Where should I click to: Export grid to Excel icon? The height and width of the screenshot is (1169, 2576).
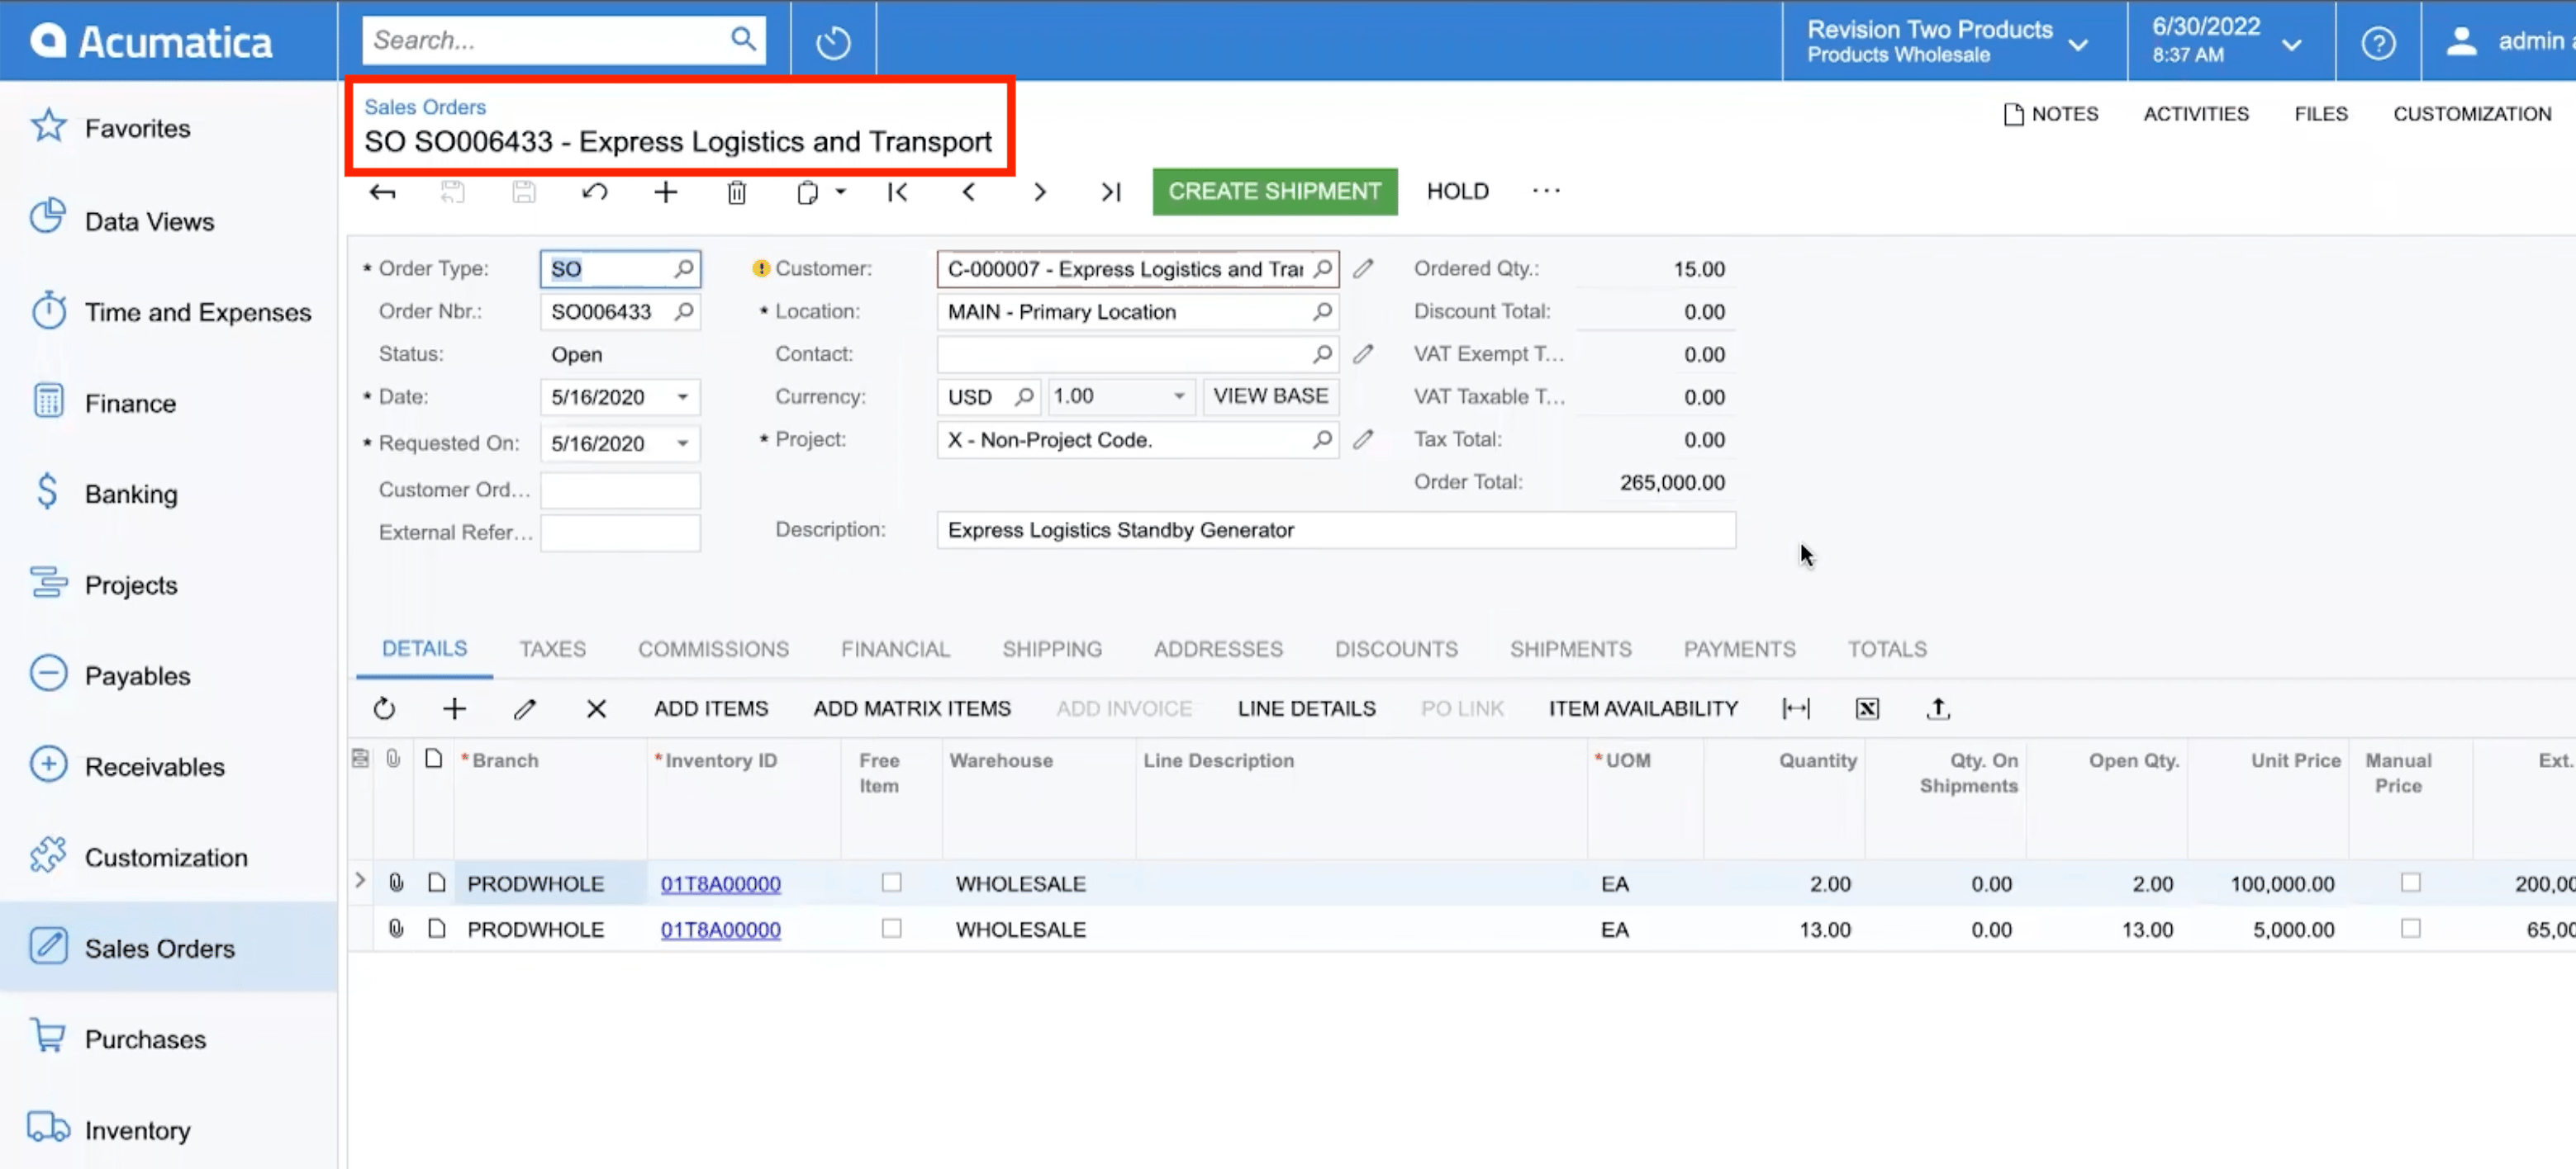click(1866, 708)
